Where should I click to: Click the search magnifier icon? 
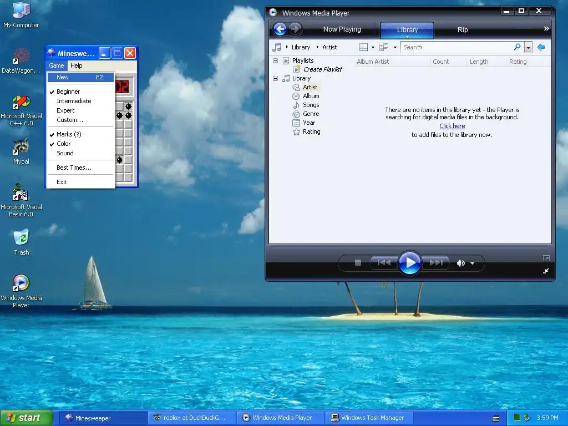pos(517,47)
